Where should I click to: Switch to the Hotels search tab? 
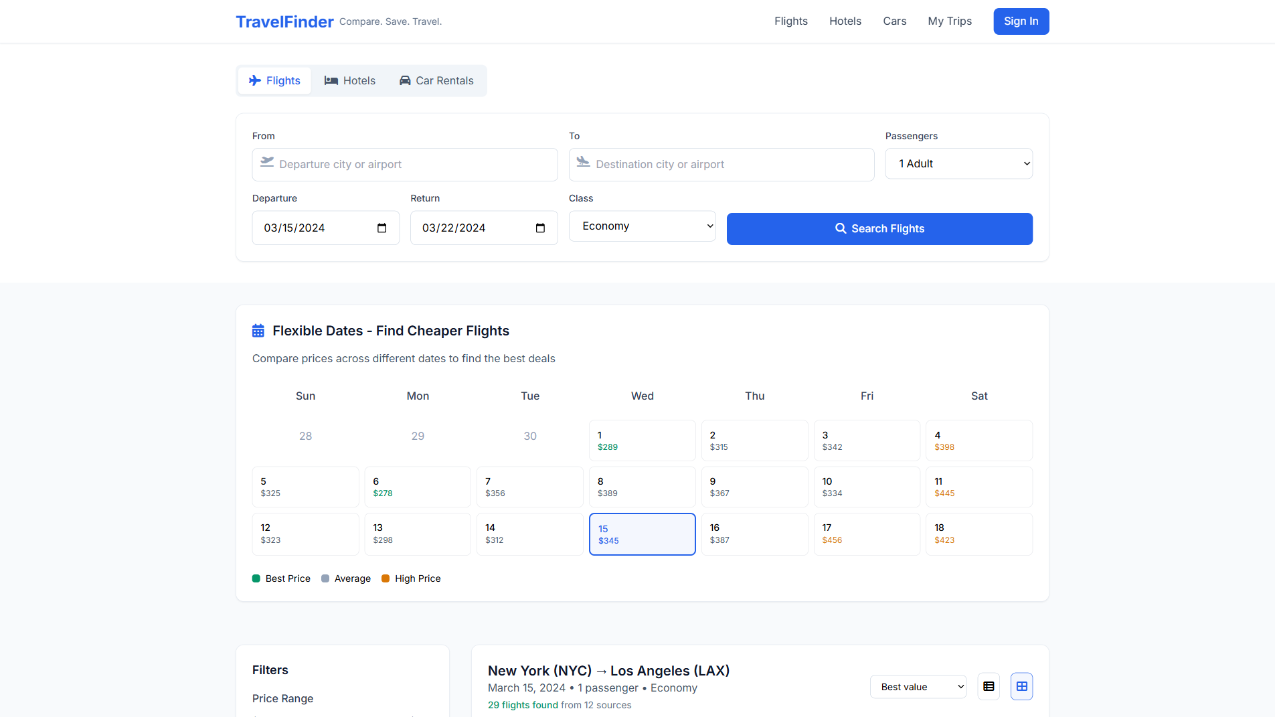[349, 80]
